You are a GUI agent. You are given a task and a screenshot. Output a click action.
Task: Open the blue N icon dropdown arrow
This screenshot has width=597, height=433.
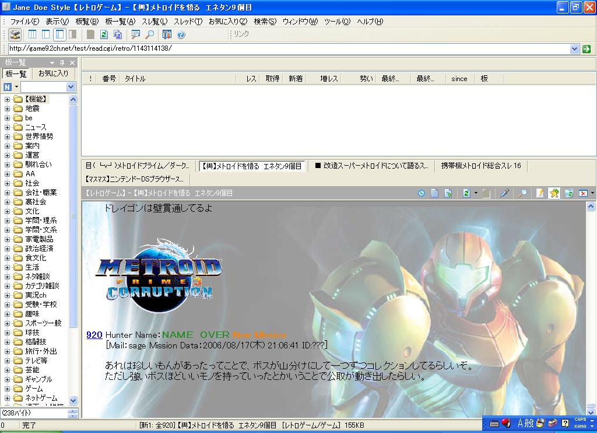point(16,87)
